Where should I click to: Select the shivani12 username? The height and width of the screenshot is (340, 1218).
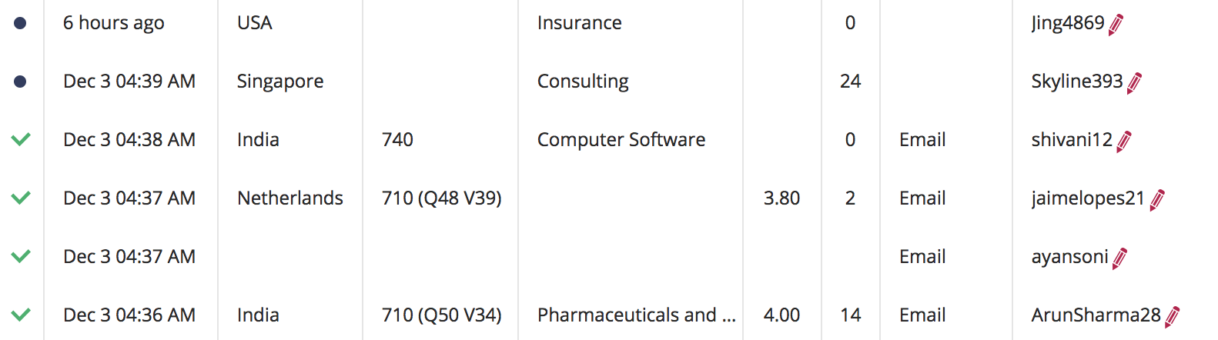coord(1072,140)
